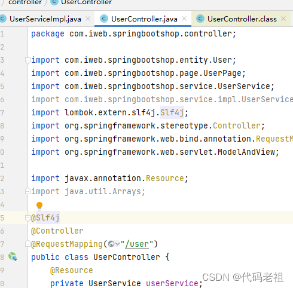The width and height of the screenshot is (293, 288).
Task: Click the grayed import java.util.Arrays line
Action: pyautogui.click(x=88, y=191)
